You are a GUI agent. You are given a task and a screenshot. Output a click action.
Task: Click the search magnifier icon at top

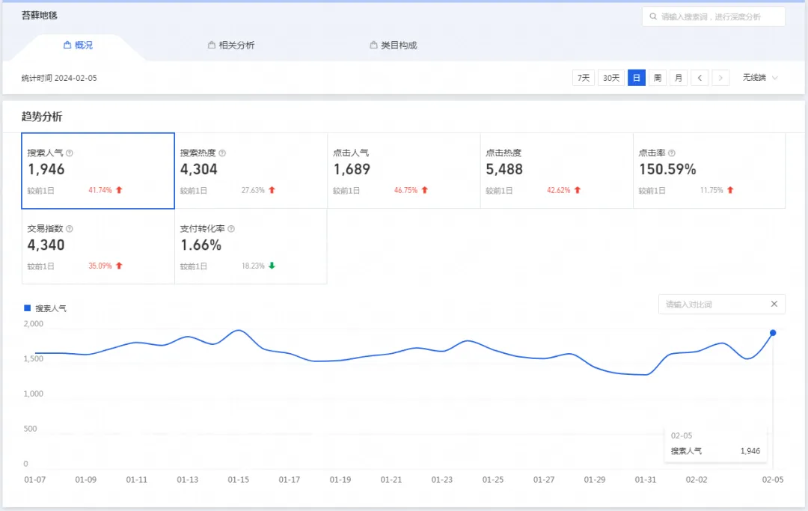653,16
